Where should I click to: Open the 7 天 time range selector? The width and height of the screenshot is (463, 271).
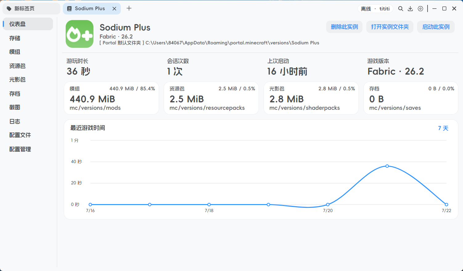pyautogui.click(x=443, y=128)
